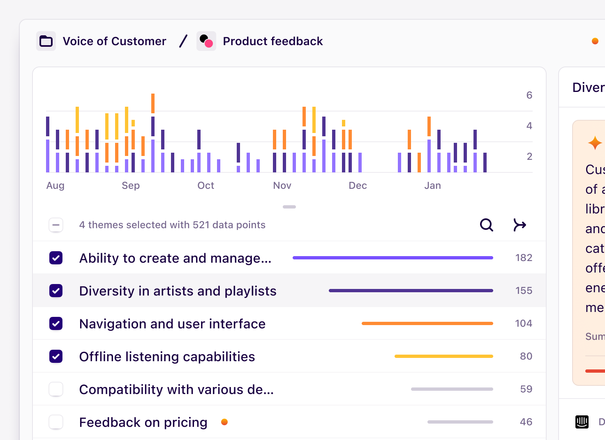
Task: Open the search icon above the theme list
Action: click(486, 225)
